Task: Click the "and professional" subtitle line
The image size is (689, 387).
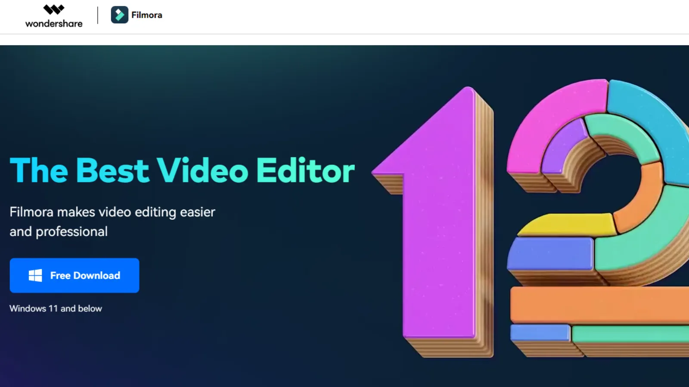Action: pos(59,232)
